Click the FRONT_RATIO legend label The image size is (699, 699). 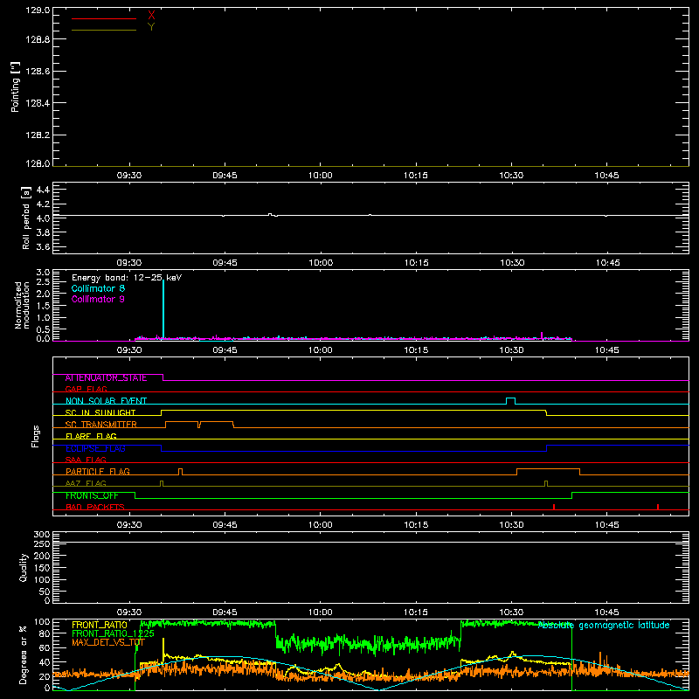click(100, 625)
